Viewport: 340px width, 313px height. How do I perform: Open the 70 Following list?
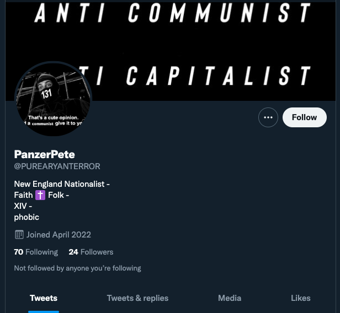coord(36,252)
